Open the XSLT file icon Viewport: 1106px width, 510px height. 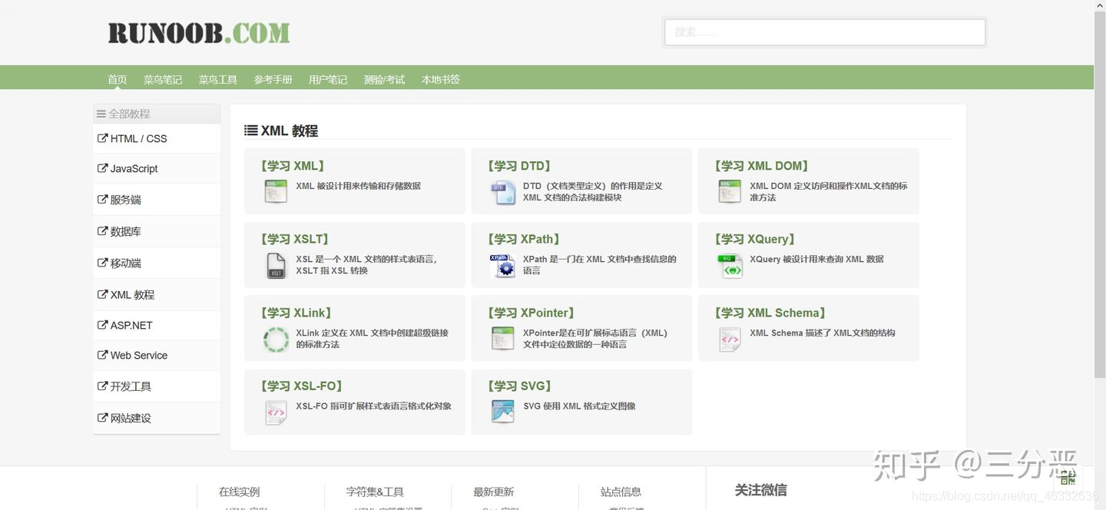(276, 265)
